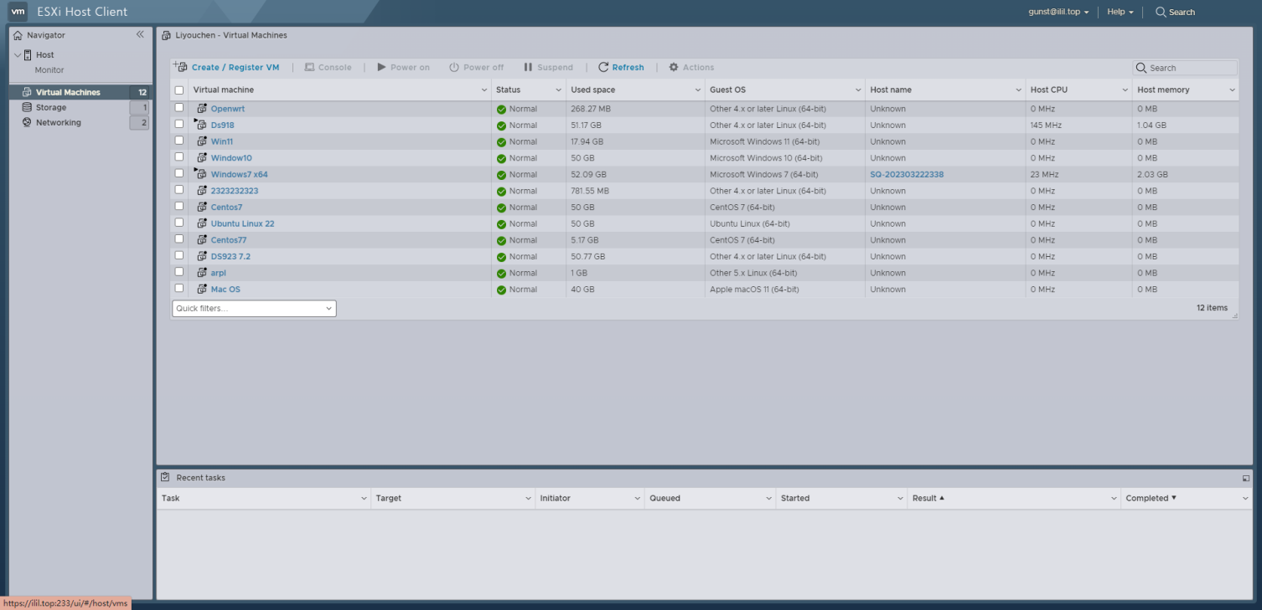Check the Windows7 x64 row checkbox
This screenshot has width=1262, height=610.
[x=179, y=173]
